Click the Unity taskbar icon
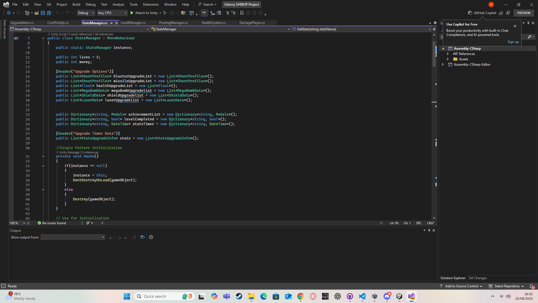Screen dimensions: 538x303 point(399,296)
